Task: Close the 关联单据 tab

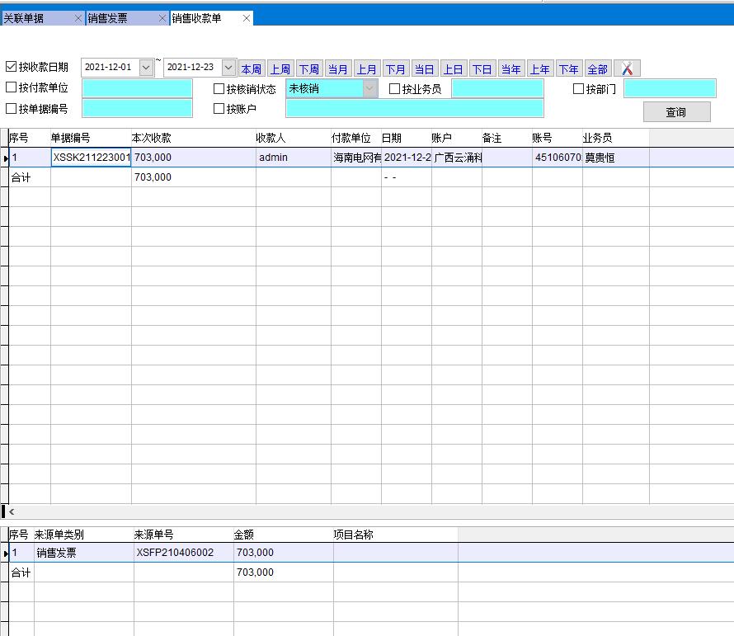Action: [78, 18]
